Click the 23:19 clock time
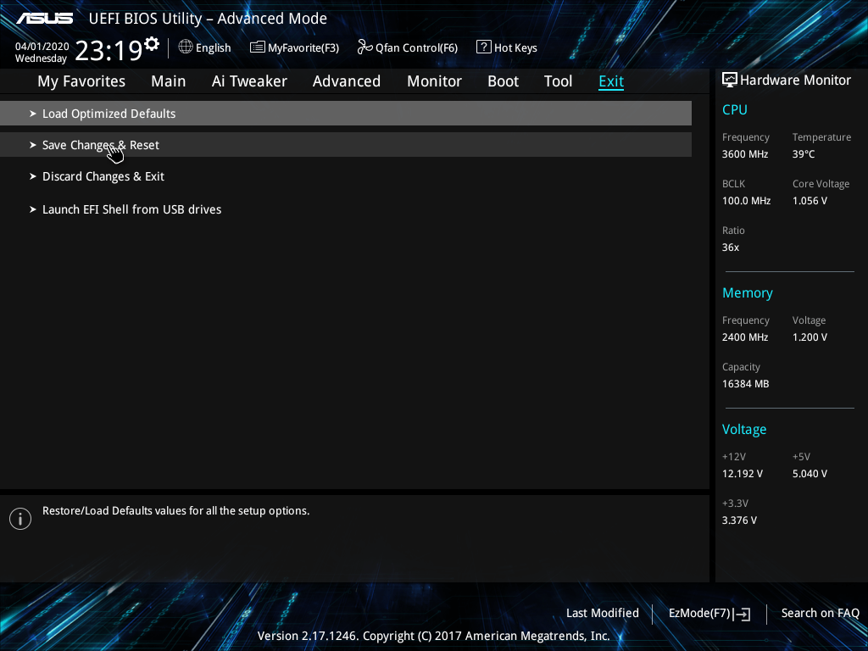This screenshot has width=868, height=651. point(108,50)
